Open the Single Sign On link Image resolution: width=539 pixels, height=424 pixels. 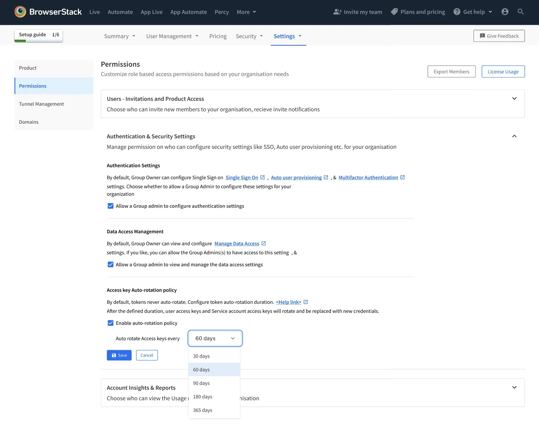(x=242, y=177)
